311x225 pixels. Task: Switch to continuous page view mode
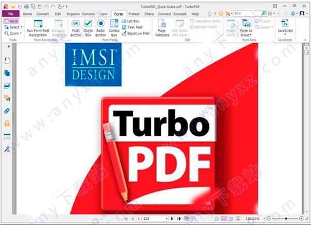[x=224, y=219]
